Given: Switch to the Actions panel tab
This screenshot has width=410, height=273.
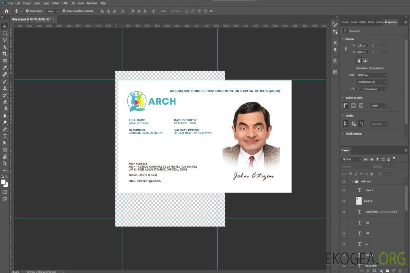Looking at the screenshot, I should click(x=380, y=22).
